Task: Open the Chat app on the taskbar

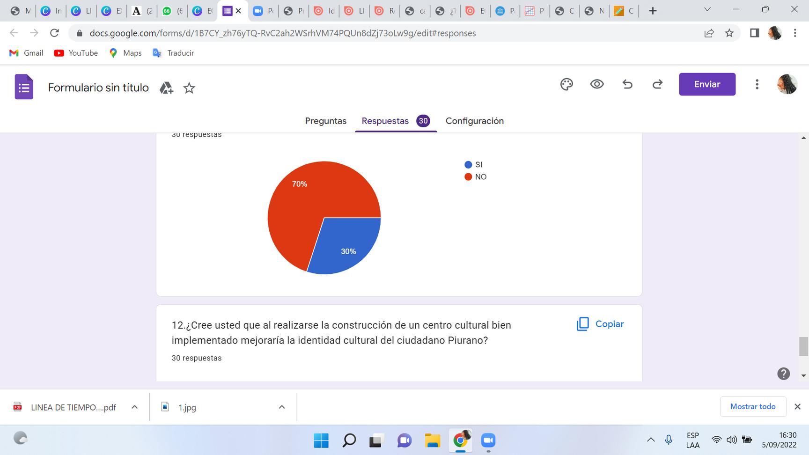Action: pyautogui.click(x=404, y=440)
